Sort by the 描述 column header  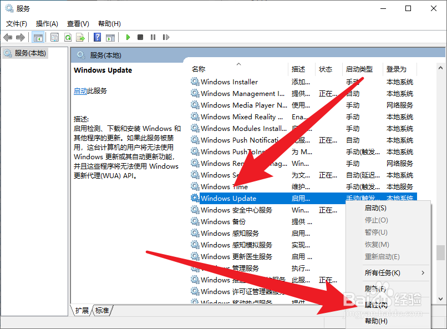pyautogui.click(x=302, y=69)
